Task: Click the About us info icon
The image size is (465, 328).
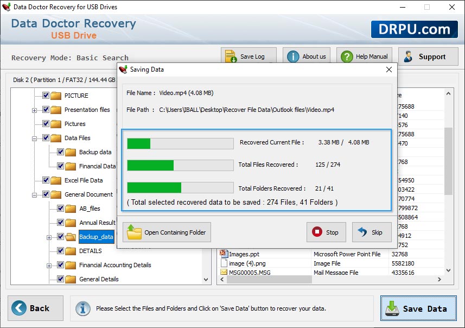Action: 293,56
